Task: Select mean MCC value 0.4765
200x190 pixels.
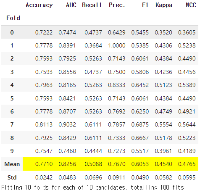Action: pyautogui.click(x=187, y=164)
